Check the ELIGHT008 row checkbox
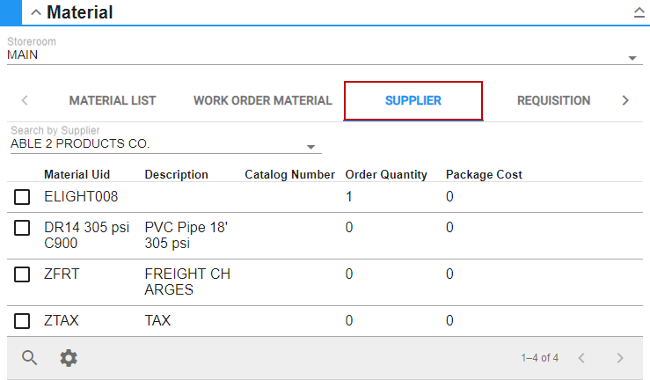The width and height of the screenshot is (650, 380). pos(22,197)
